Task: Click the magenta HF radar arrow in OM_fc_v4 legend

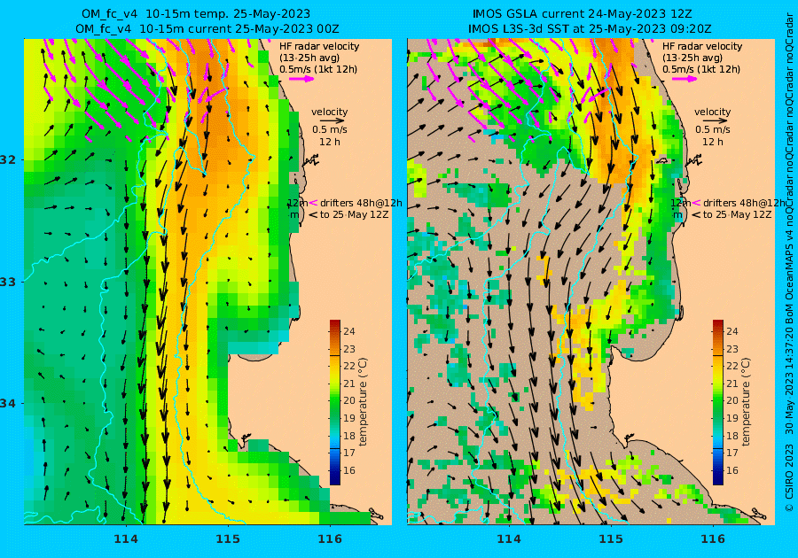Action: click(x=301, y=79)
